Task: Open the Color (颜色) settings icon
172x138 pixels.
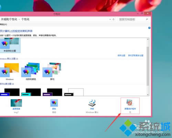Action: pos(54,103)
